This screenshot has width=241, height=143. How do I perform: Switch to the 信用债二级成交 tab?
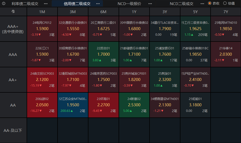77,4
